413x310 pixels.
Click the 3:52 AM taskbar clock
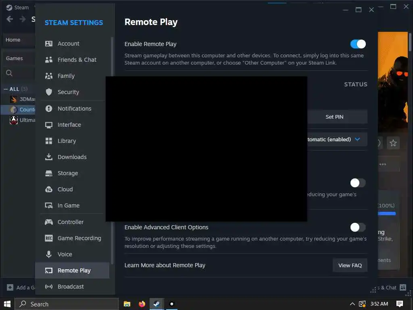click(x=379, y=304)
